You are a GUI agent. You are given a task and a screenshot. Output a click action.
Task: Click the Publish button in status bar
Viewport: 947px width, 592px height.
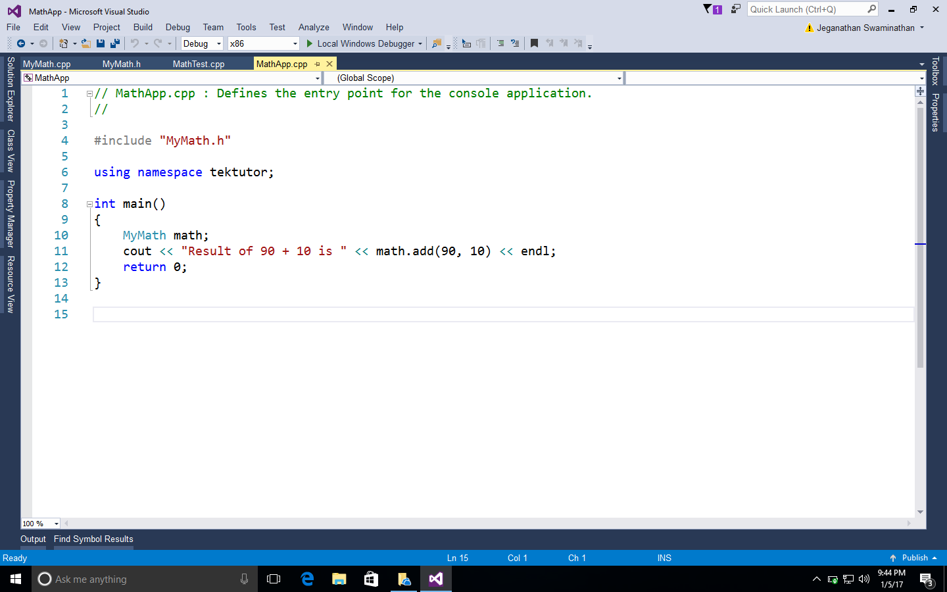(x=914, y=558)
